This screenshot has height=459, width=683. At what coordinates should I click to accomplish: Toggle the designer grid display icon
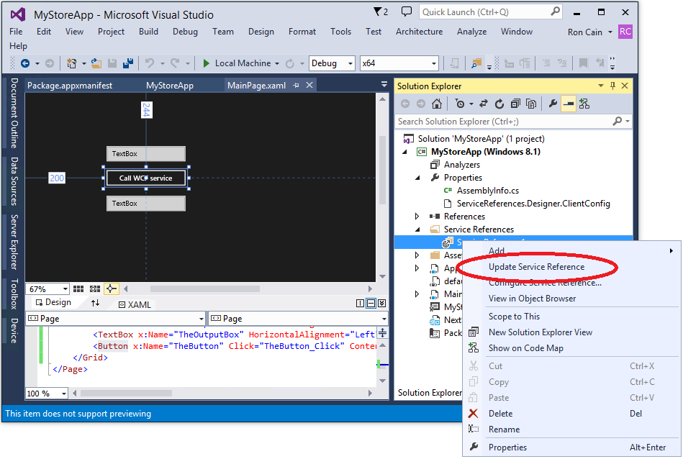78,288
